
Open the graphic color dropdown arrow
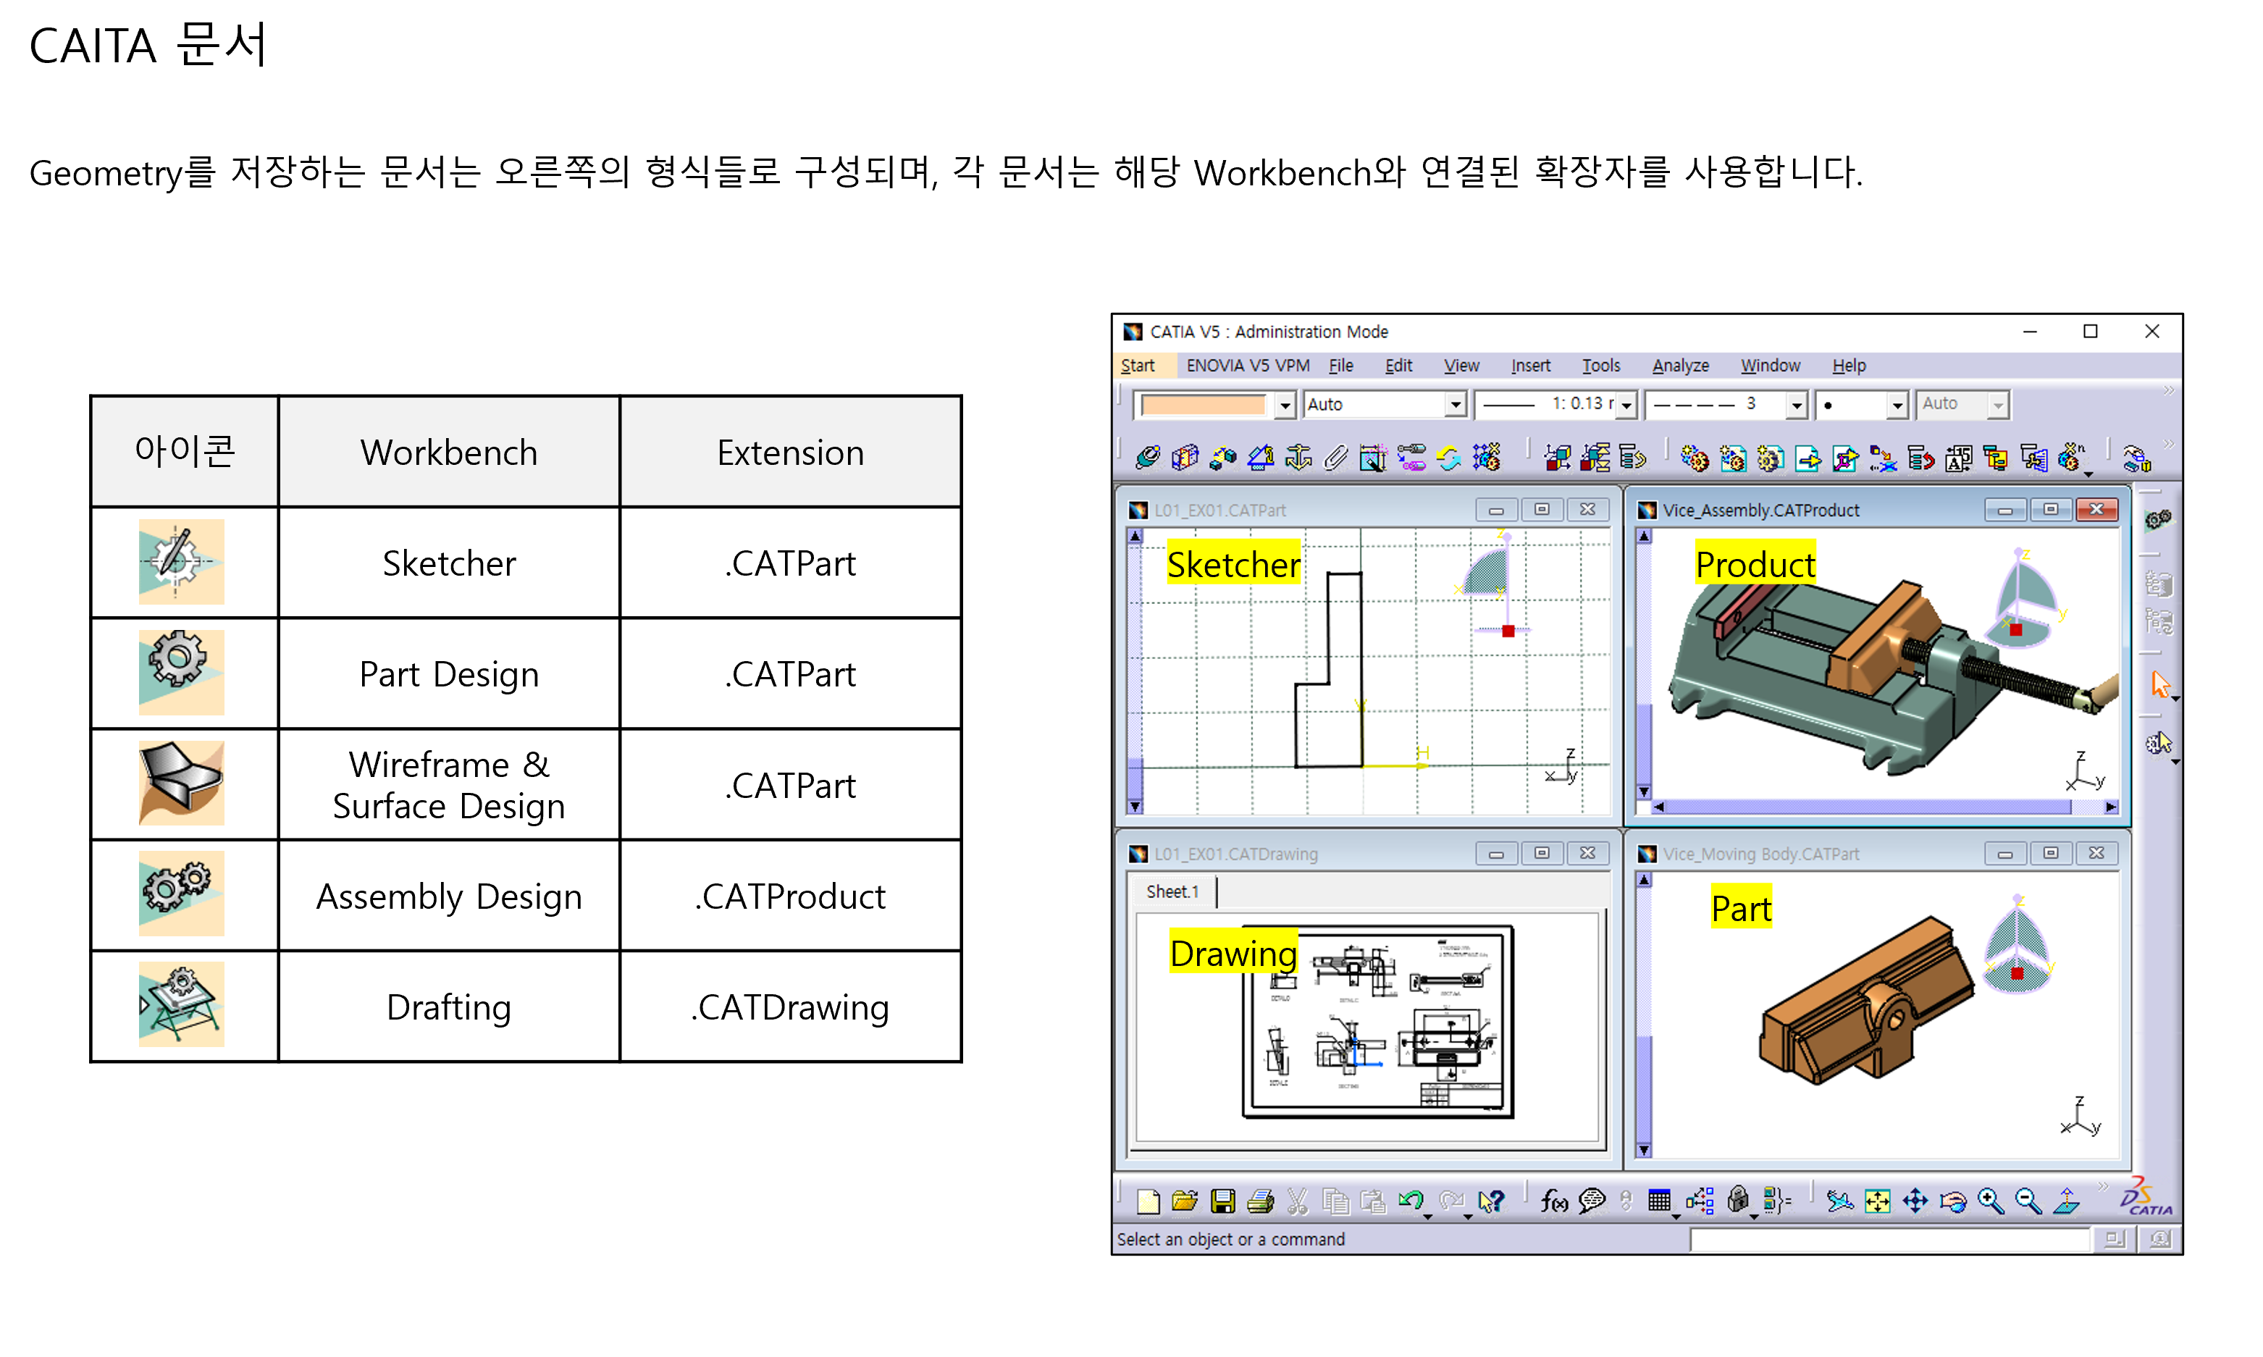[1285, 405]
